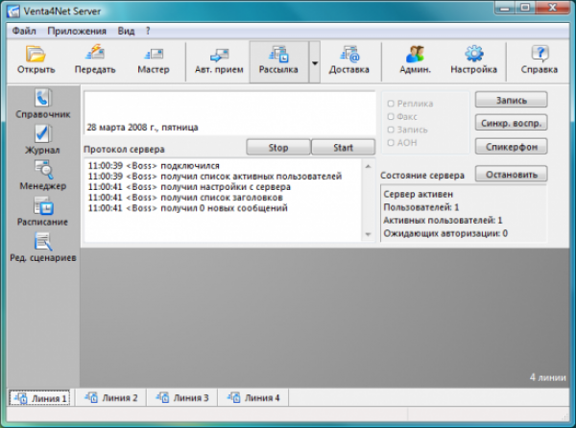Click the 'Пользователей: 1' status line
This screenshot has height=428, width=576.
pyautogui.click(x=421, y=207)
